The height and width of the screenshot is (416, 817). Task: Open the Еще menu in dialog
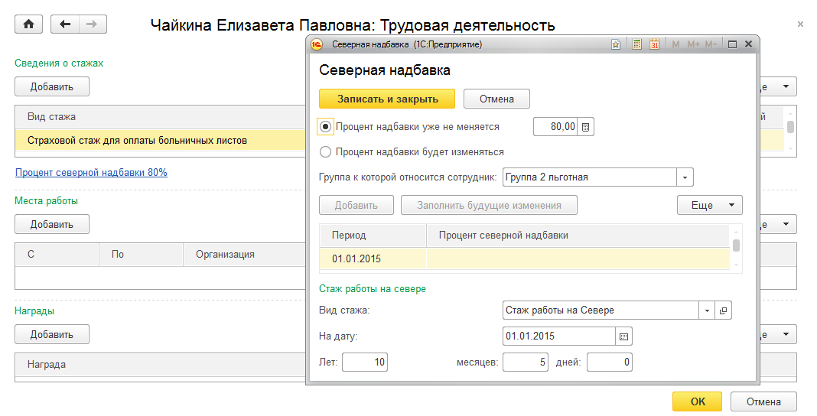tap(709, 205)
